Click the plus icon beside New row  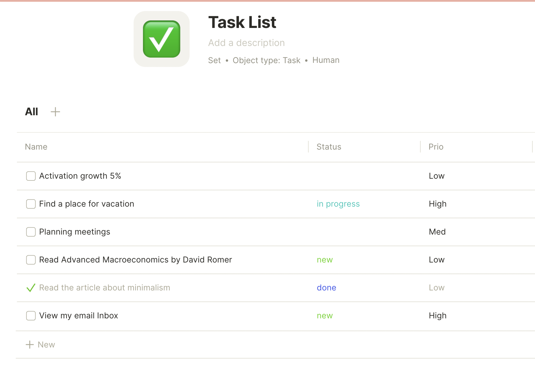pyautogui.click(x=30, y=345)
